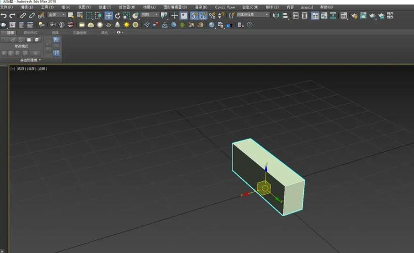
Task: Click the sun light icon in second toolbar
Action: [126, 25]
